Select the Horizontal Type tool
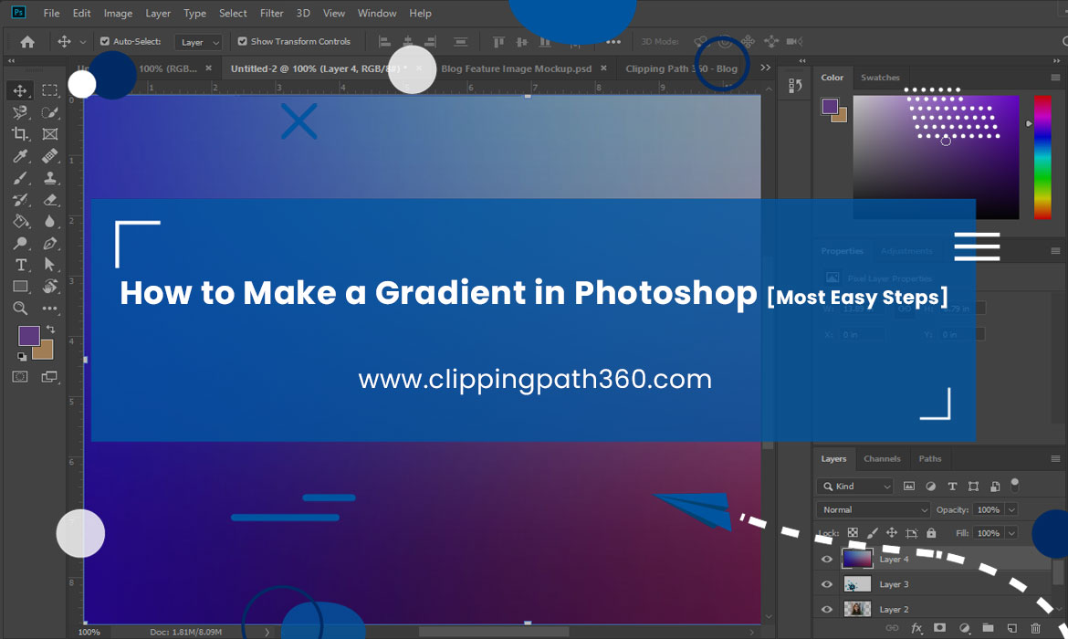Screen dimensions: 1068x639 coord(20,265)
